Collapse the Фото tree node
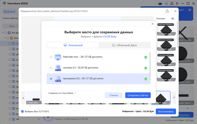The image size is (197, 124). (x=5, y=38)
